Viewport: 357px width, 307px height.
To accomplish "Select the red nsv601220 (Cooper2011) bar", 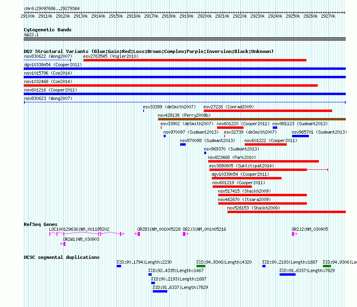I will (230, 128).
